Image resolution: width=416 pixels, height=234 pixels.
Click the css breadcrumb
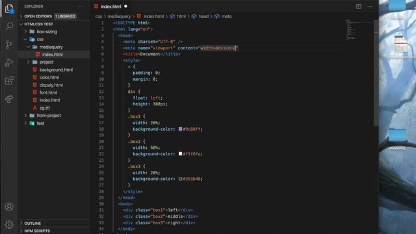click(99, 16)
